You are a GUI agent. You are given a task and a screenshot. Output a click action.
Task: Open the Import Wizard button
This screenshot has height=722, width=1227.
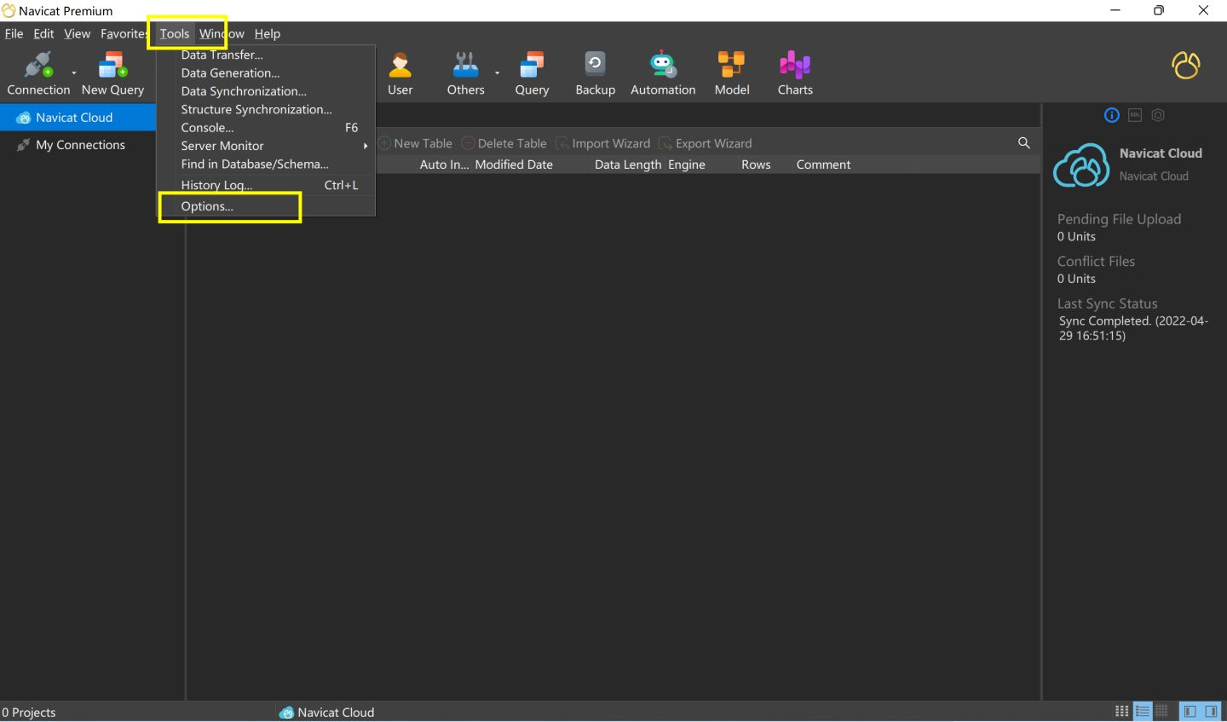[603, 143]
